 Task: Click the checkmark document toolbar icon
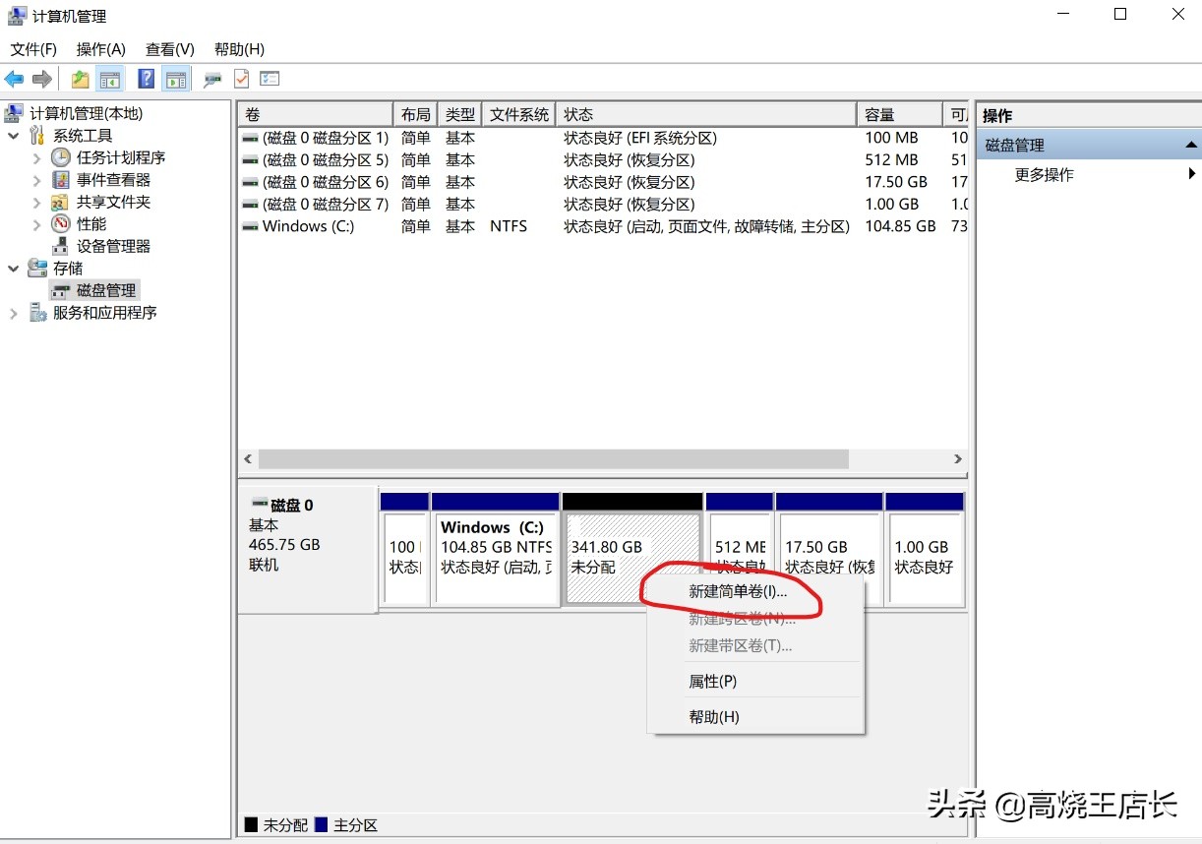coord(241,80)
